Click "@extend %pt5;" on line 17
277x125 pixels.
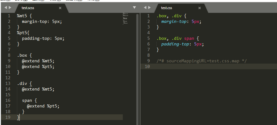point(43,106)
